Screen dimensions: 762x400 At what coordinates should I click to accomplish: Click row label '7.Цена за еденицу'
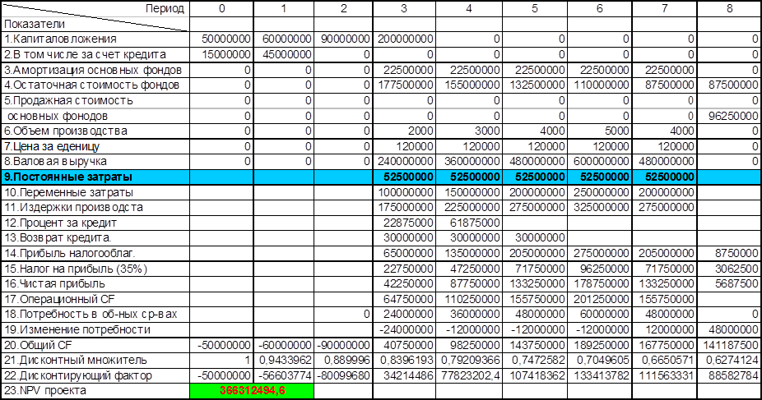[x=52, y=146]
